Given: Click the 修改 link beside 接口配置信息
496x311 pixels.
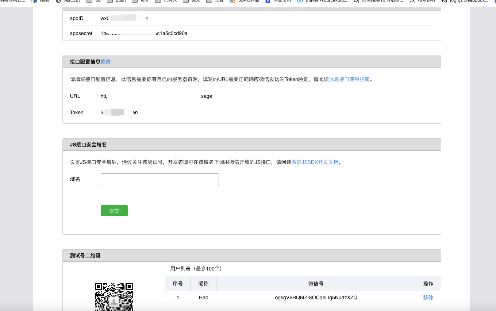Looking at the screenshot, I should (106, 62).
